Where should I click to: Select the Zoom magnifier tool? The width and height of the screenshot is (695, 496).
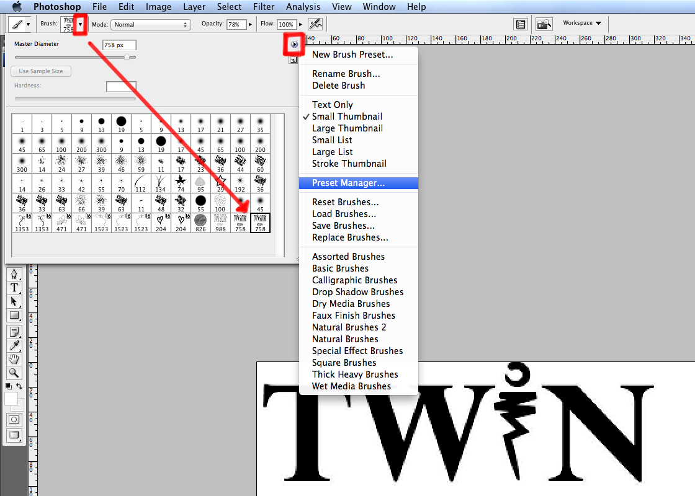(14, 373)
